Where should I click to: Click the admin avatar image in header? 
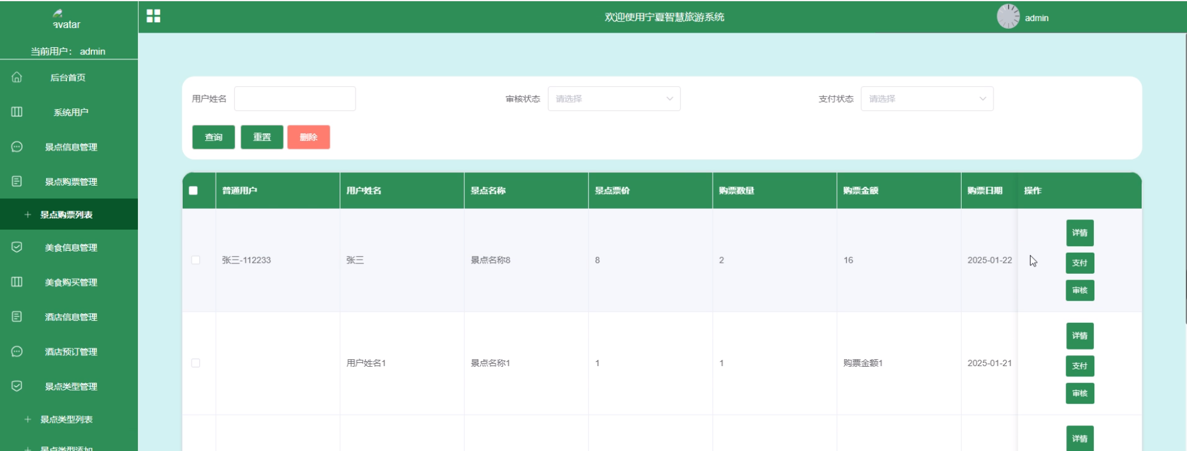tap(1008, 17)
